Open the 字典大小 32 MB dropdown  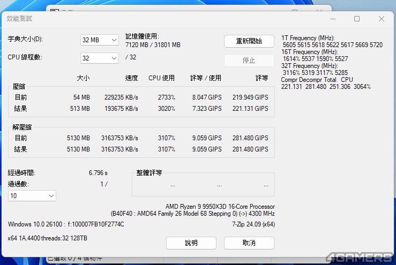pos(100,40)
